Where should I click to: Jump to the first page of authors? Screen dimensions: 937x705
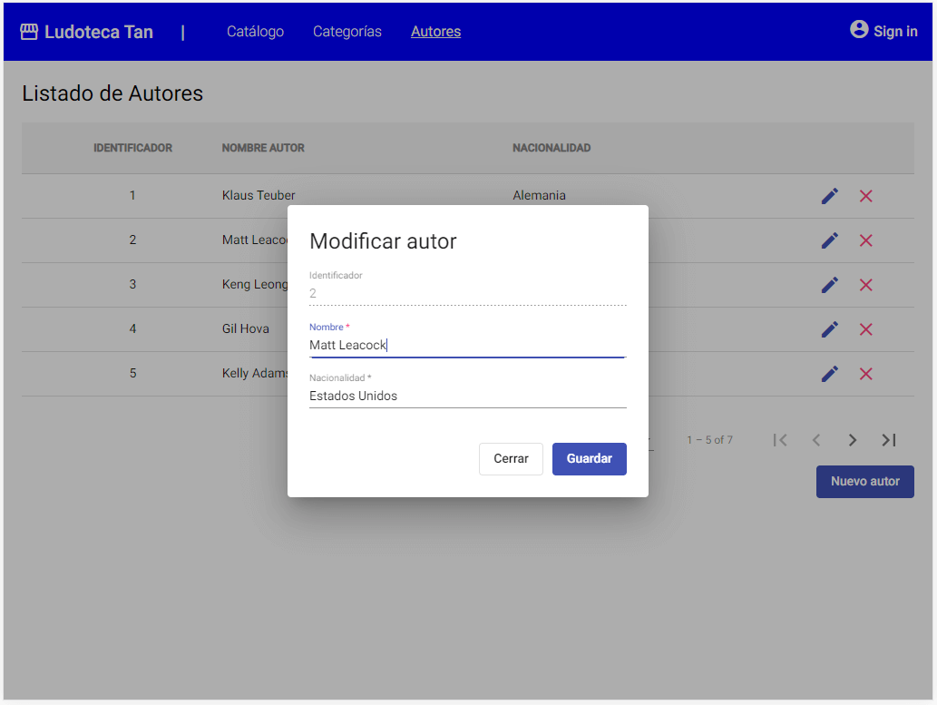click(780, 440)
